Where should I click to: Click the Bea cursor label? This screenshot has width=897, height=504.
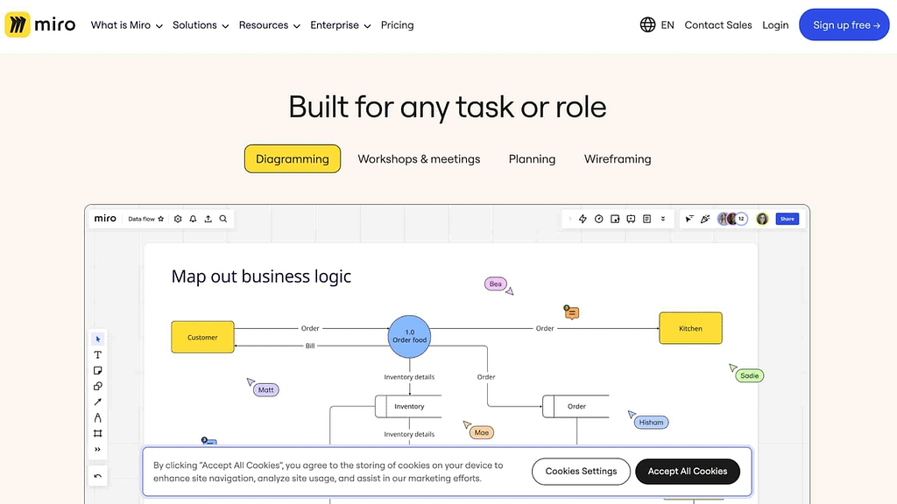pyautogui.click(x=496, y=284)
